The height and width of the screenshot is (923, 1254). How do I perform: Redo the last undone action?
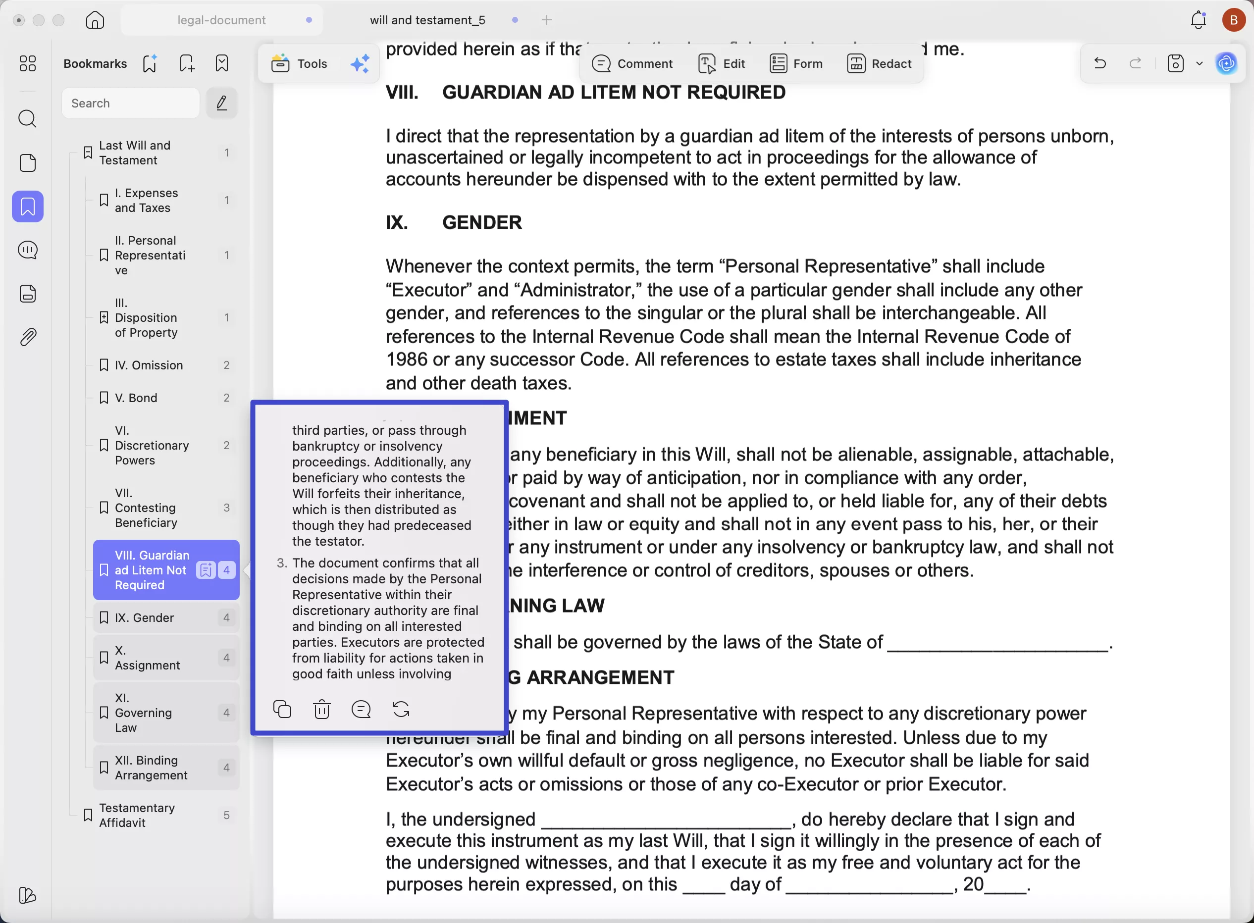(x=1135, y=63)
